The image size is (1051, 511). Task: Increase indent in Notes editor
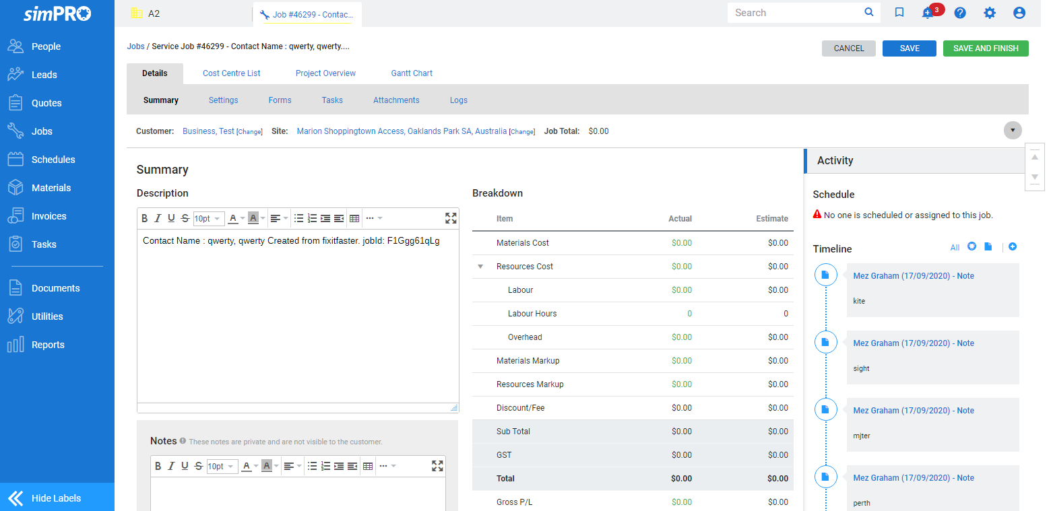pos(339,466)
